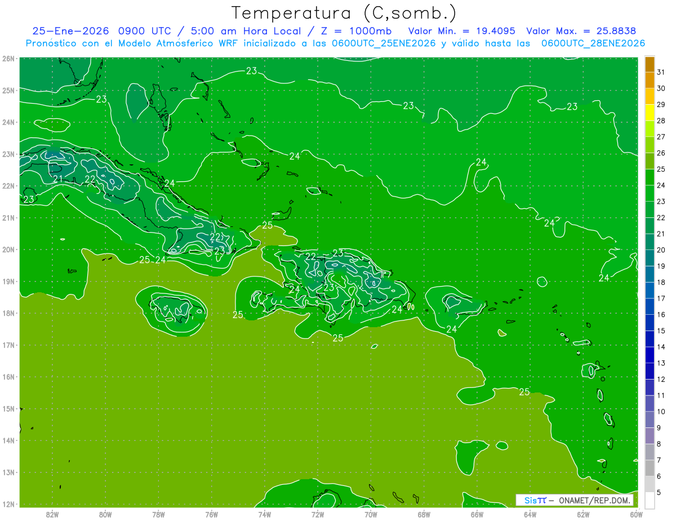Click longitude label "82W"
Viewport: 676px width, 522px height.
[x=52, y=514]
